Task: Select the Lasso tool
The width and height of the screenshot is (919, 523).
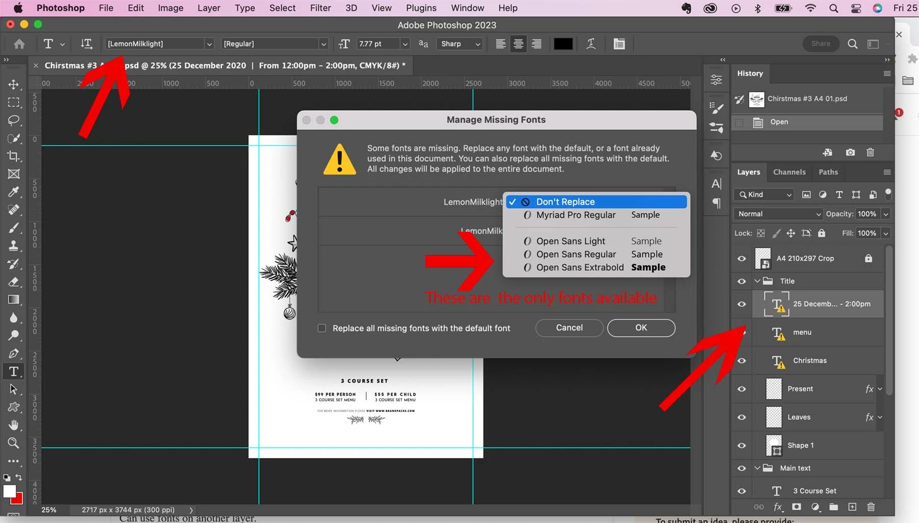Action: coord(14,120)
